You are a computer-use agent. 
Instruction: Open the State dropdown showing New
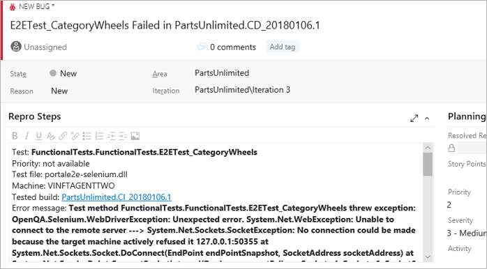(x=63, y=74)
